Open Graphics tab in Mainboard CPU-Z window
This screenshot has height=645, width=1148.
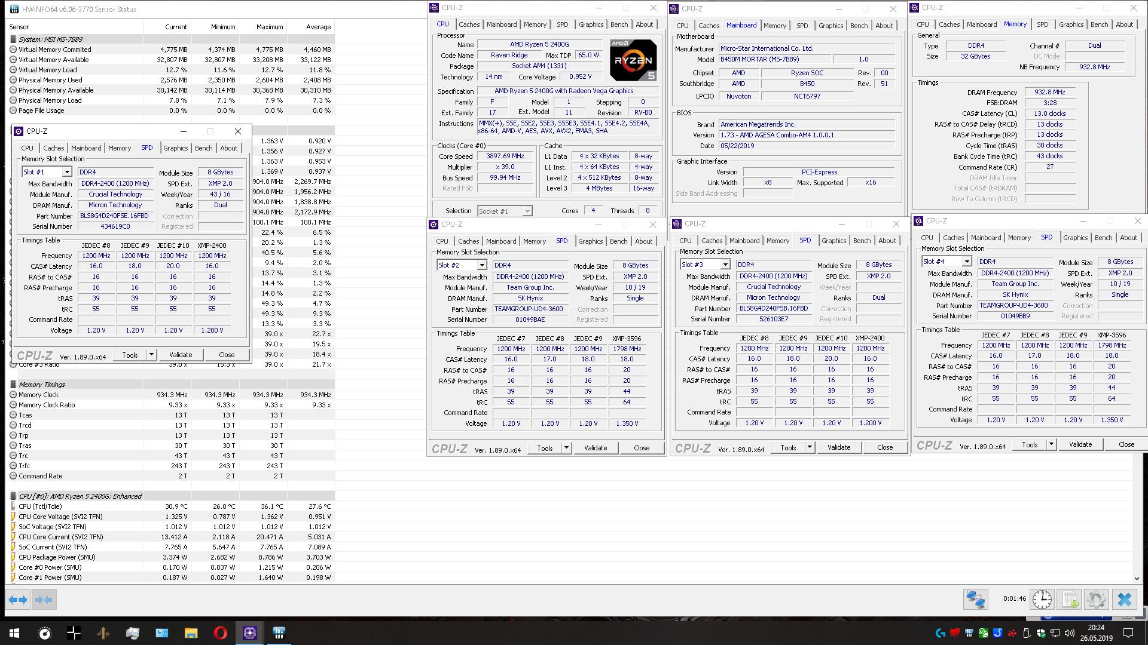[831, 26]
